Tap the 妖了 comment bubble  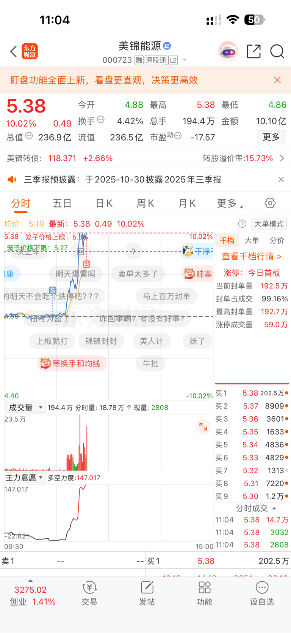click(197, 341)
